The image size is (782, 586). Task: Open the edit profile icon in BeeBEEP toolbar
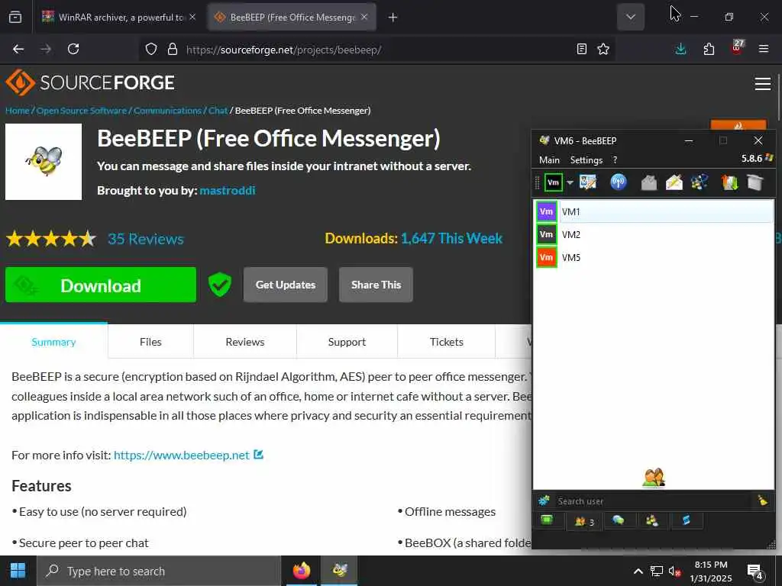(588, 182)
